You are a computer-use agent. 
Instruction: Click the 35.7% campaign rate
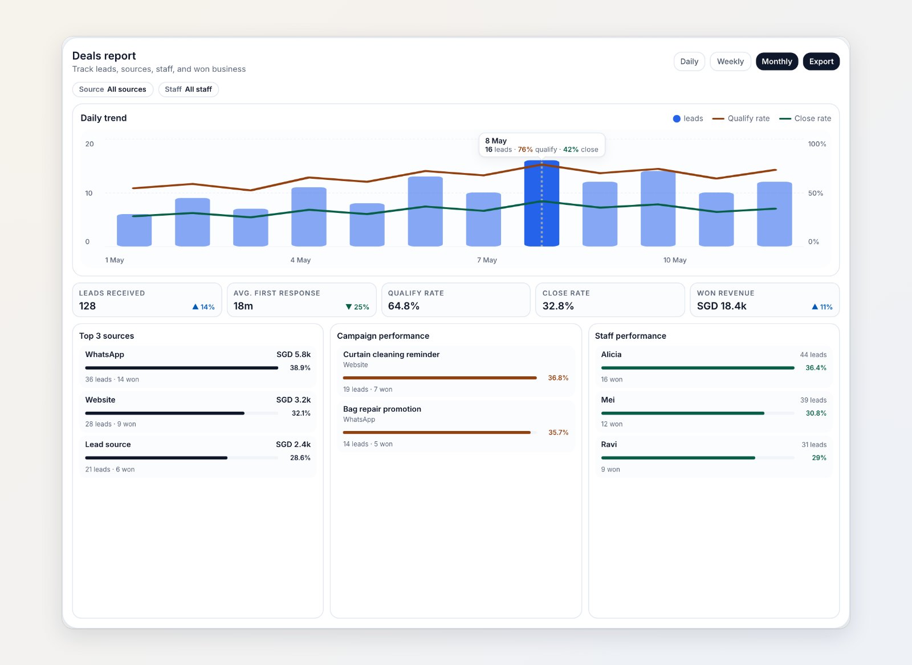pos(559,433)
